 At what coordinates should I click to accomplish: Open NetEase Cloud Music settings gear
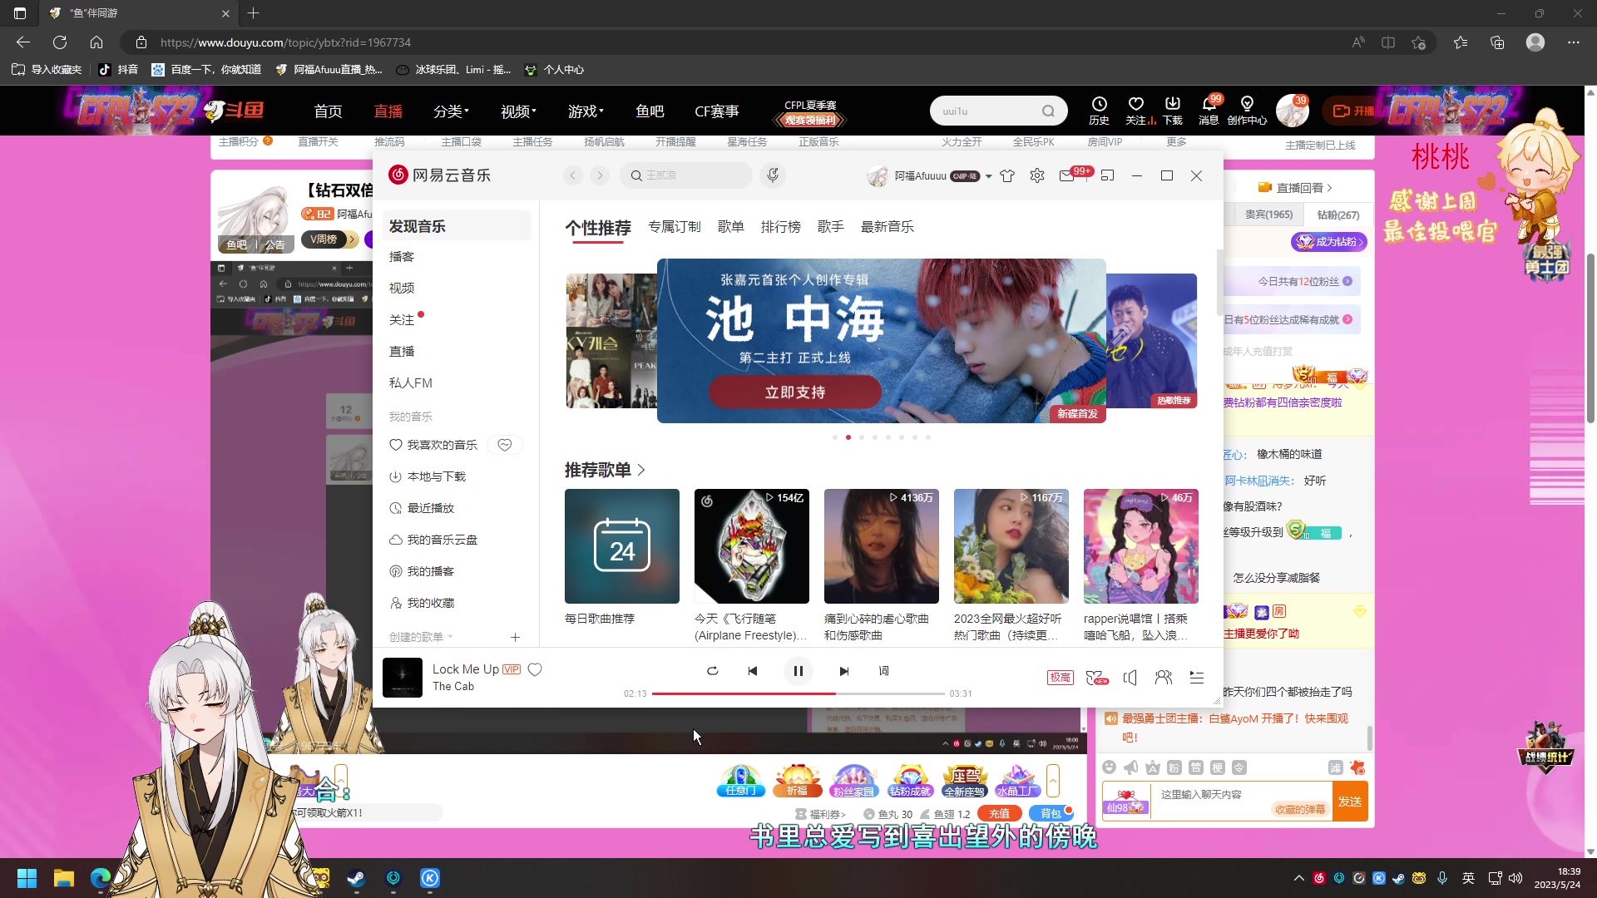(1036, 175)
